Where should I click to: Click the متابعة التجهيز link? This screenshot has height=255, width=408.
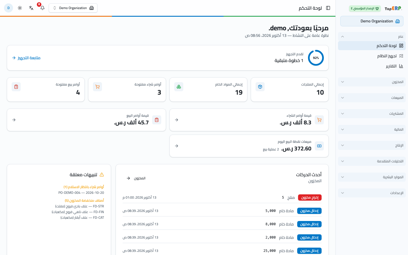[26, 58]
